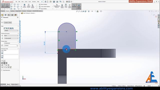
Task: Click the dimension text <DIM> box
Action: point(11,52)
